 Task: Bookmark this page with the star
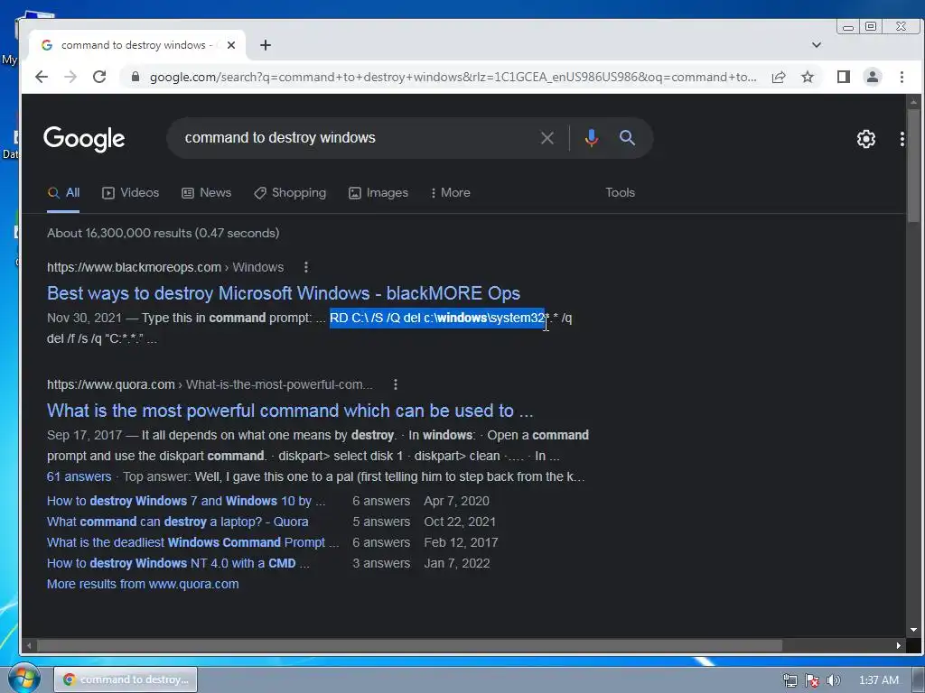[808, 77]
